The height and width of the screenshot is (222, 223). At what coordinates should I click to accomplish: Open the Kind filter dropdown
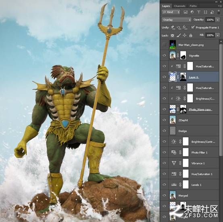pos(171,12)
